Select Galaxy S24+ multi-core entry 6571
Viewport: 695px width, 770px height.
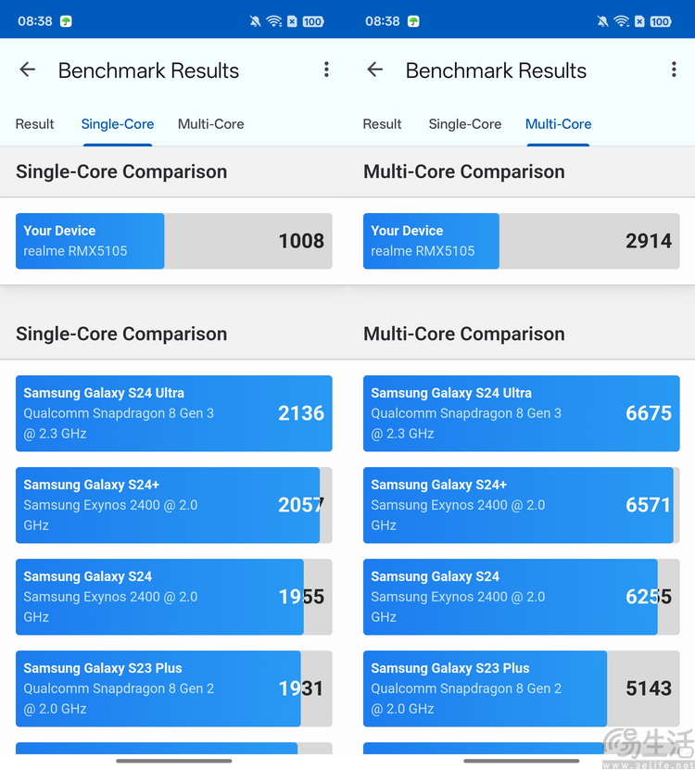pyautogui.click(x=521, y=505)
